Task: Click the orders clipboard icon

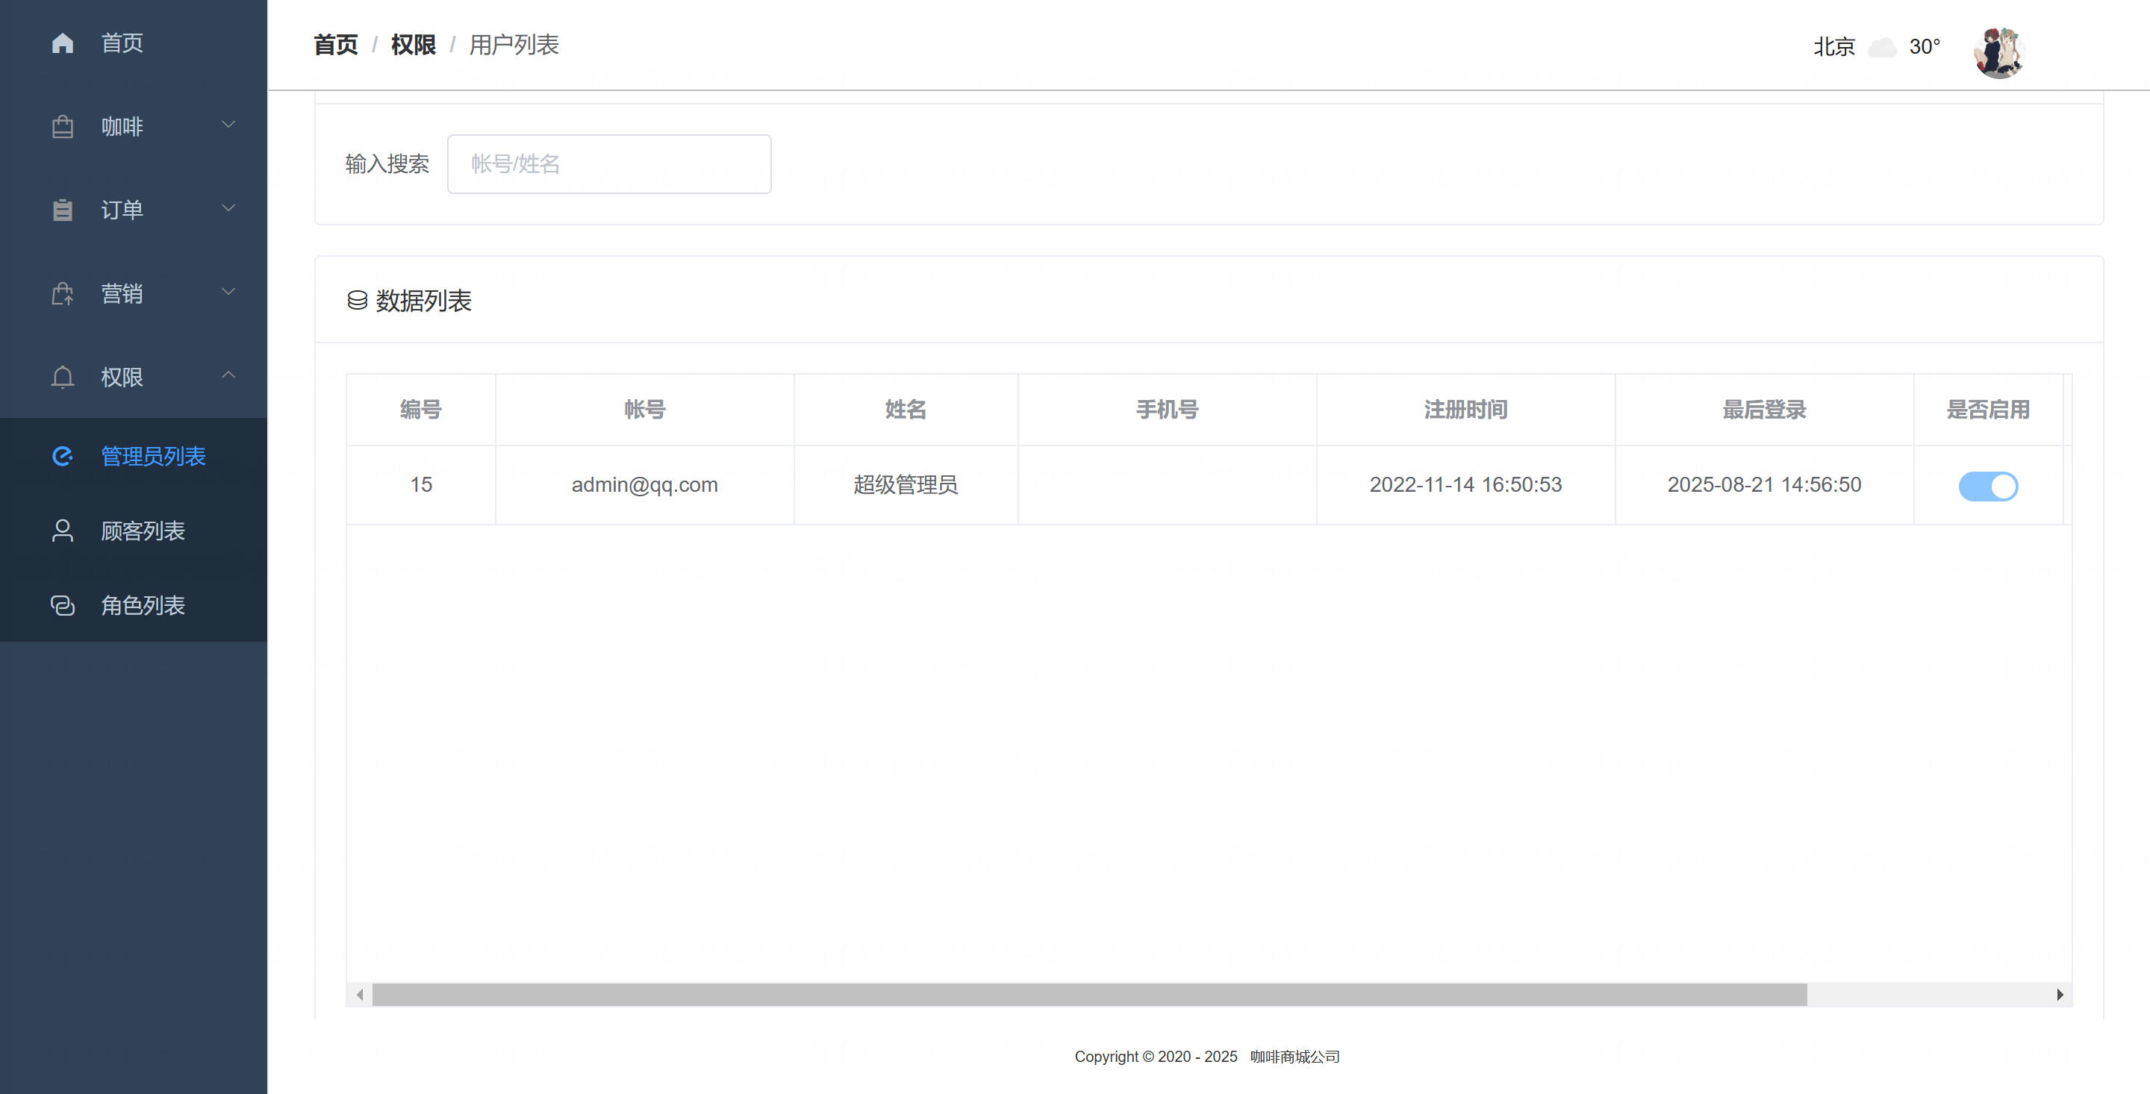Action: [63, 210]
